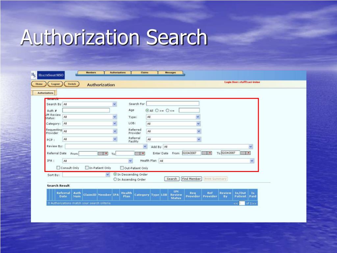Clear the Referral Date From field
This screenshot has height=253, width=337.
pyautogui.click(x=106, y=154)
